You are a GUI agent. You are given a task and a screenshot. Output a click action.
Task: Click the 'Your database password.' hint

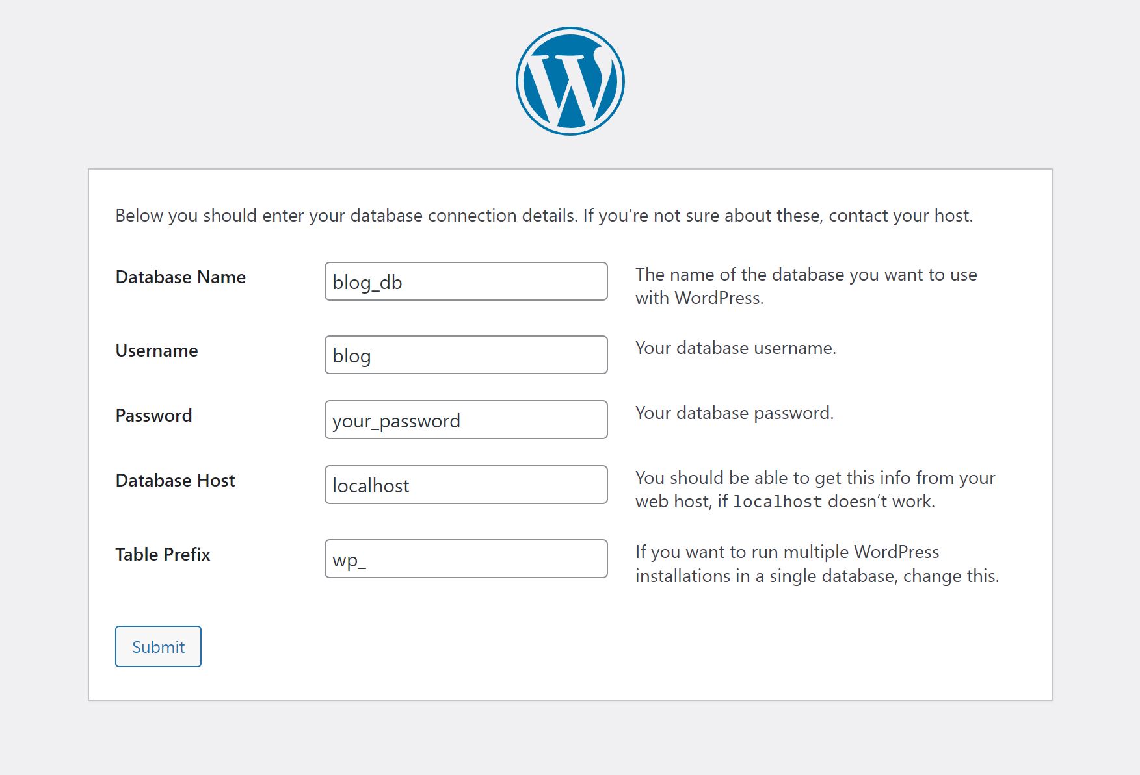[x=734, y=413]
